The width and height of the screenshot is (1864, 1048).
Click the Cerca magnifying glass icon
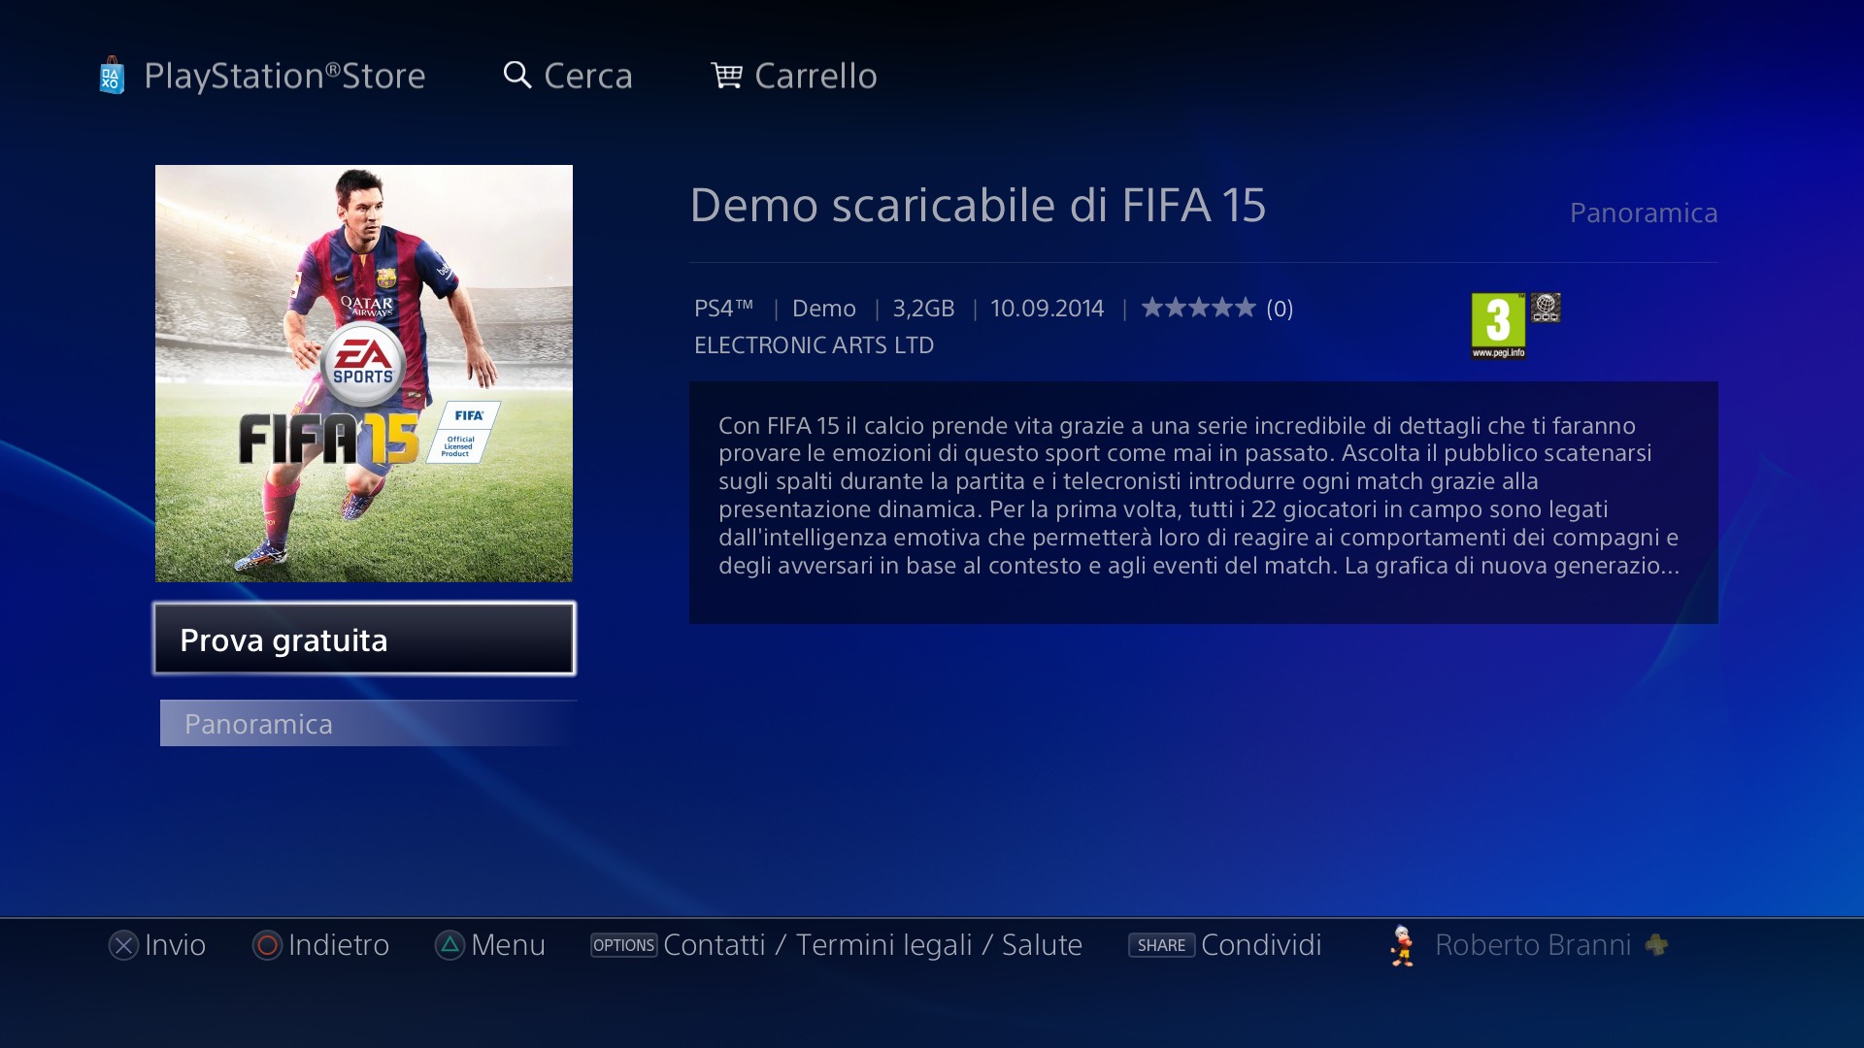[x=517, y=75]
